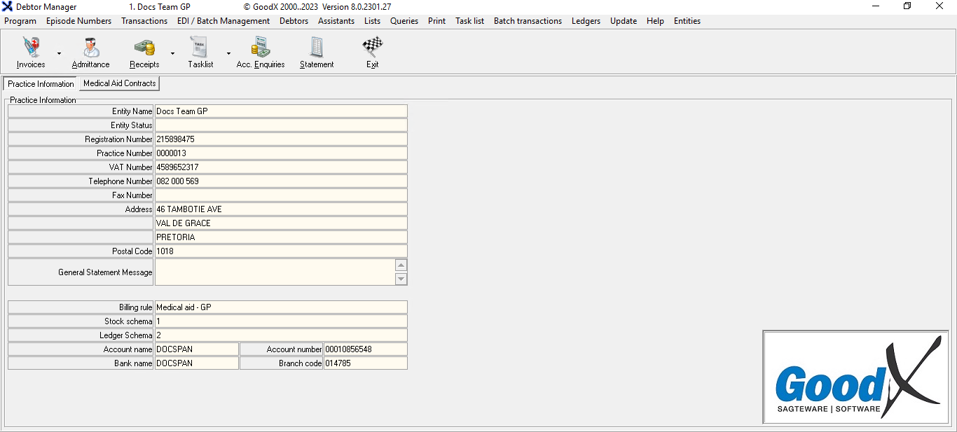Click the Debtor Manager title bar icon
The height and width of the screenshot is (432, 957).
pyautogui.click(x=8, y=7)
